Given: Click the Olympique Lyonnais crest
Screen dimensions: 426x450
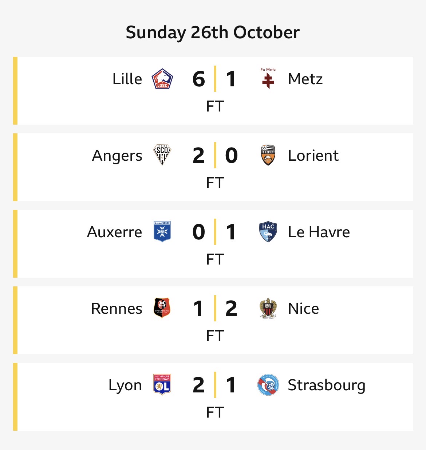Looking at the screenshot, I should (162, 385).
